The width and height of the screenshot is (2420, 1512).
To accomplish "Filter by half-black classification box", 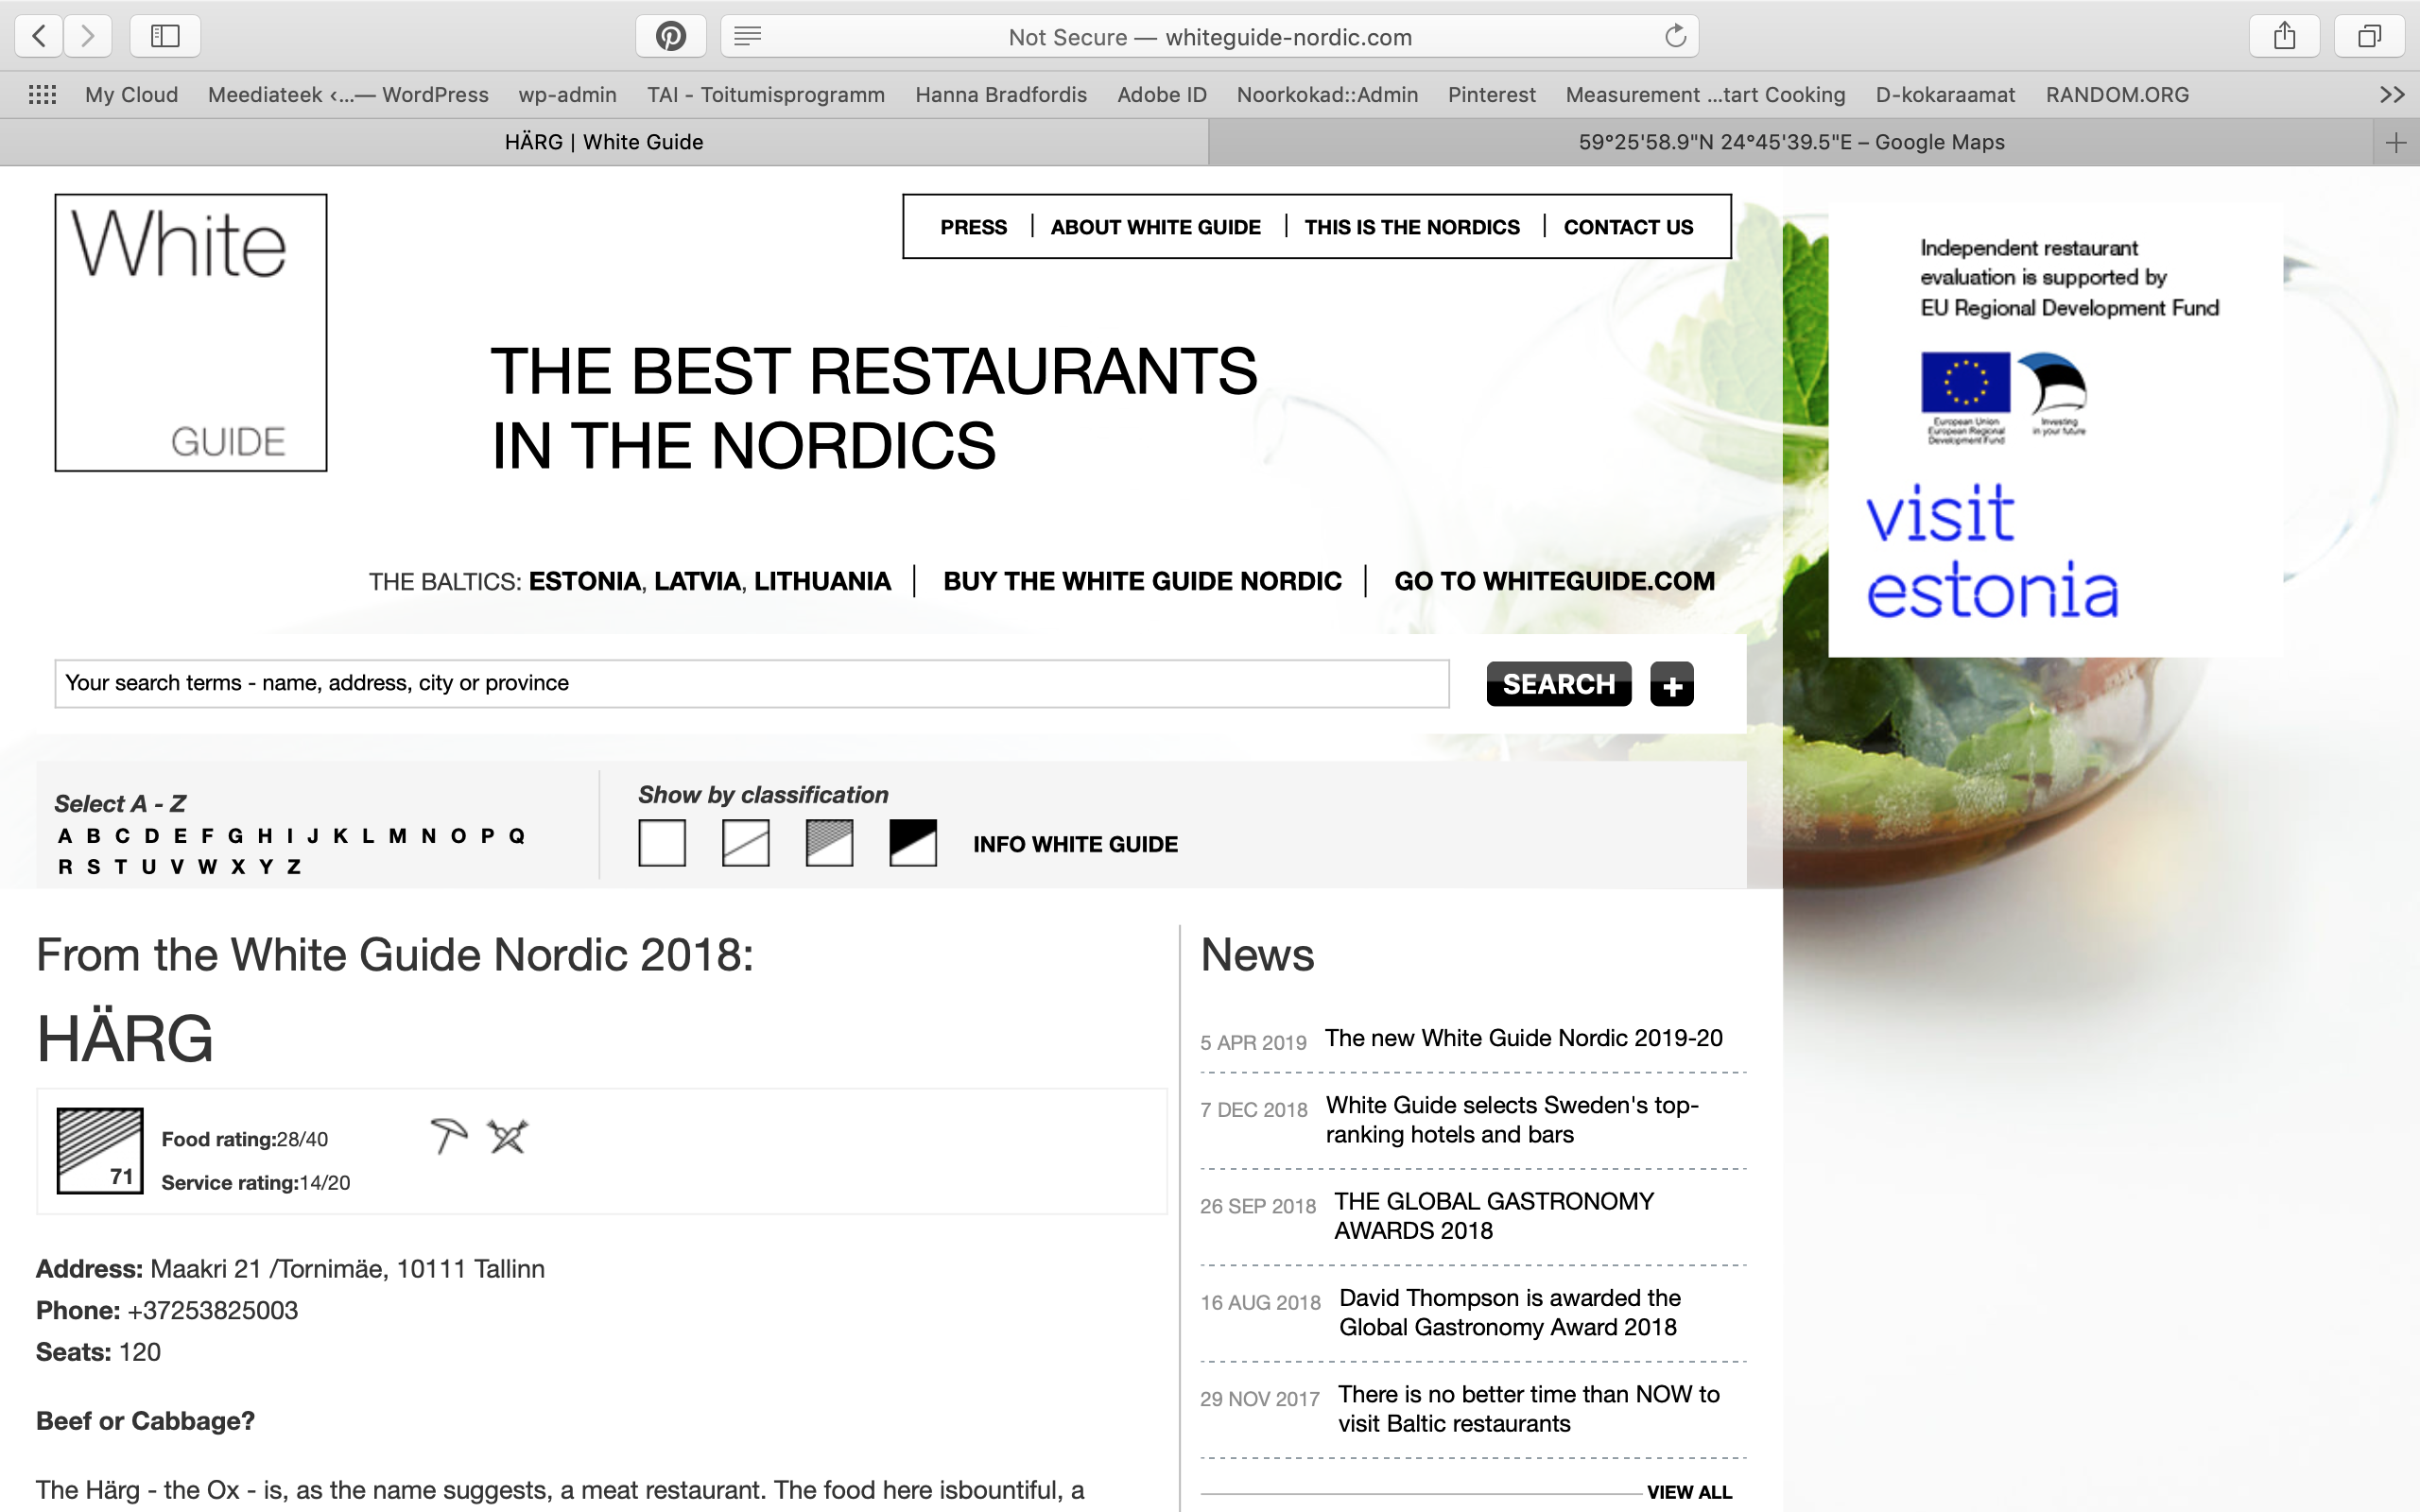I will [913, 843].
